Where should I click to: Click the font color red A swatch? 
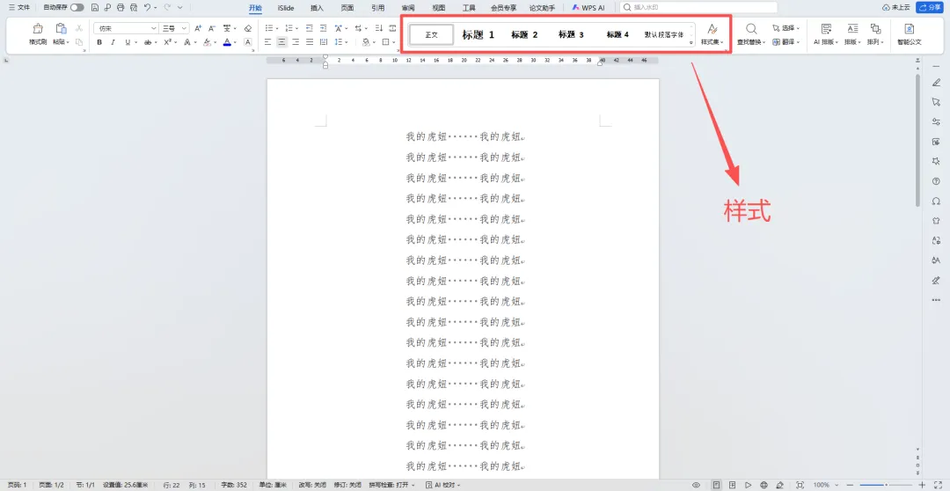tap(227, 42)
